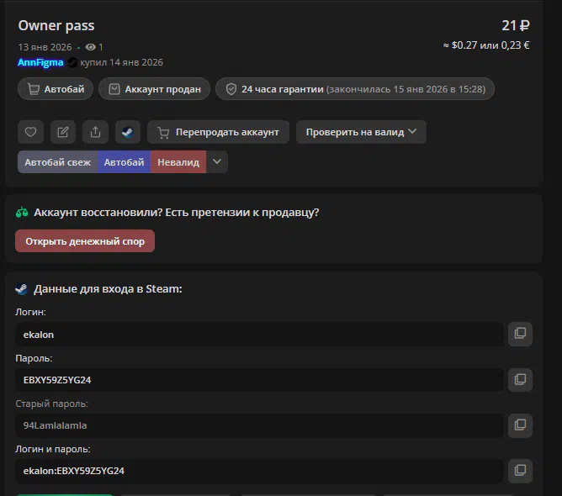Add the account to favorites with heart icon
Image resolution: width=562 pixels, height=496 pixels.
point(31,132)
